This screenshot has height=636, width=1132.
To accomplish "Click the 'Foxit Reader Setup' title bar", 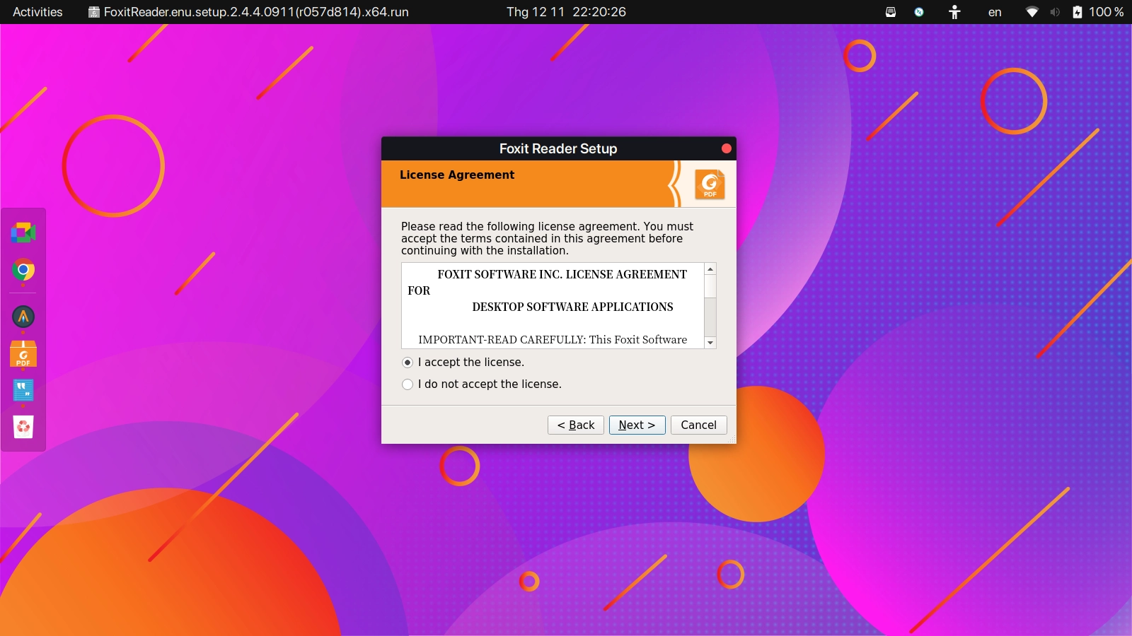I will pyautogui.click(x=558, y=148).
